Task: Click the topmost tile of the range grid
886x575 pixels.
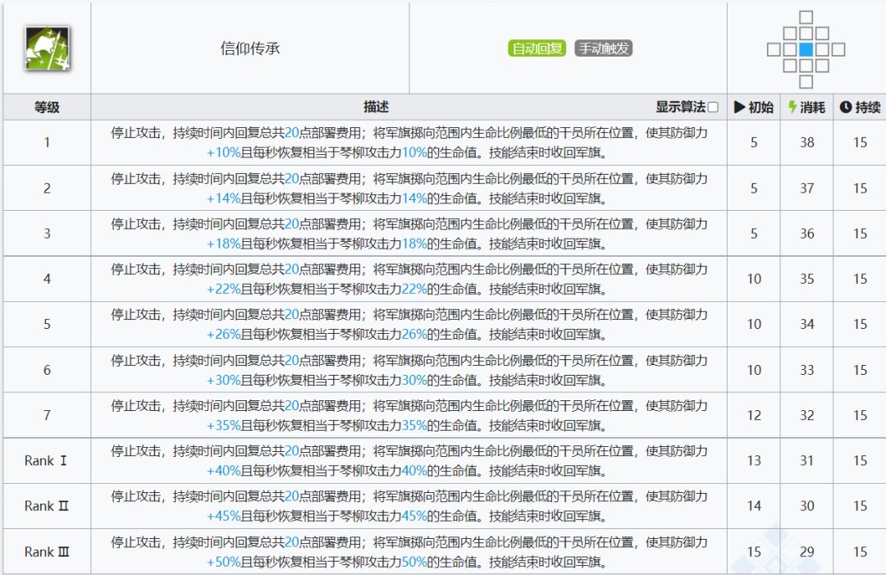Action: [806, 17]
